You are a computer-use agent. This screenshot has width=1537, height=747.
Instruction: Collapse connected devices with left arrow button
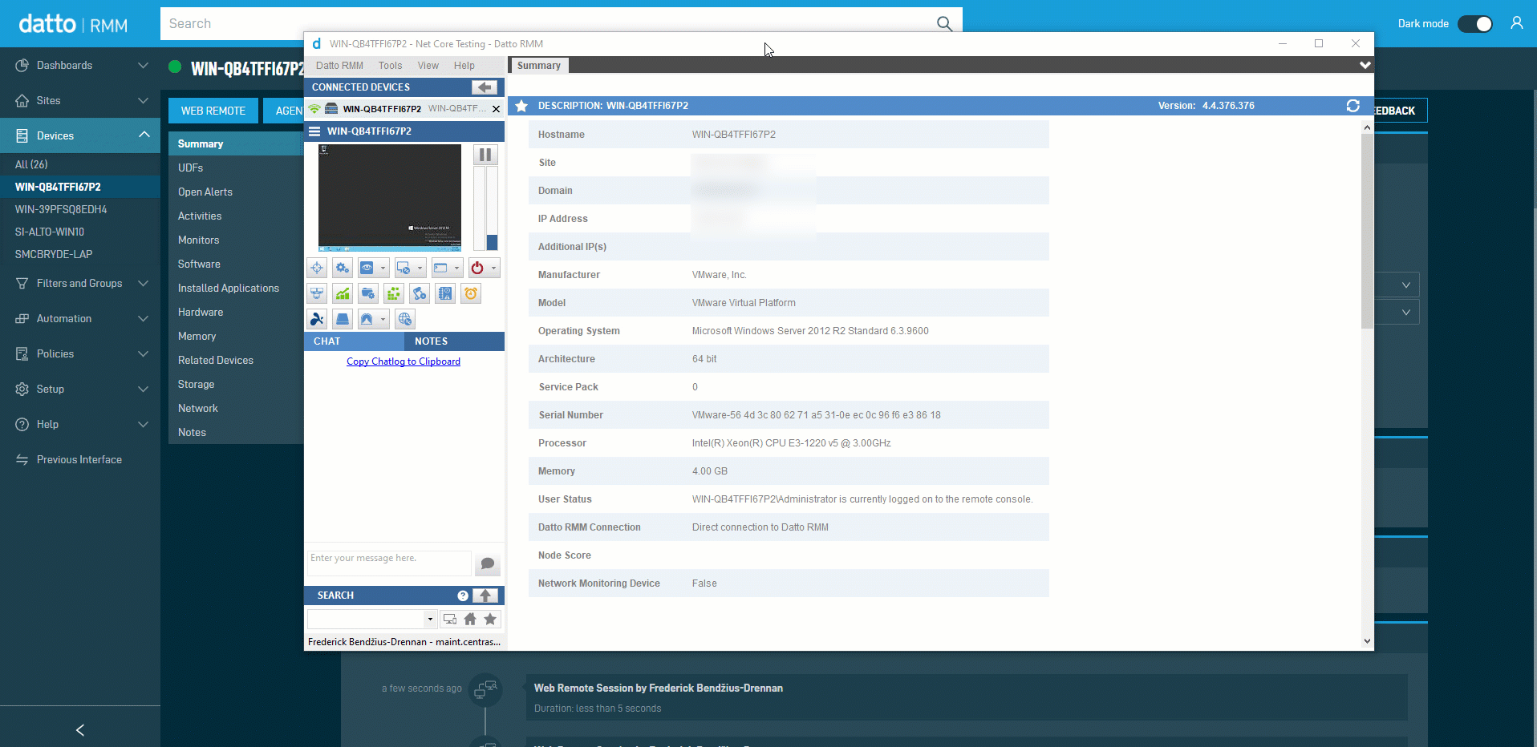[484, 87]
